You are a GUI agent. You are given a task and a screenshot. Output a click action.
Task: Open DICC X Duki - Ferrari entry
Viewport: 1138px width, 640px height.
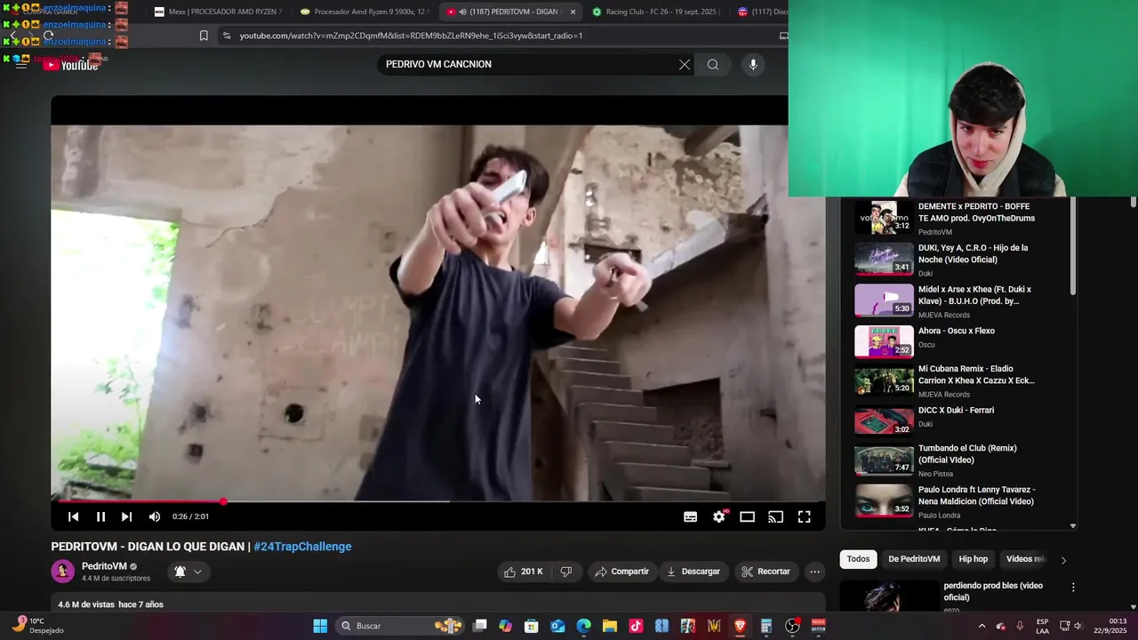958,420
